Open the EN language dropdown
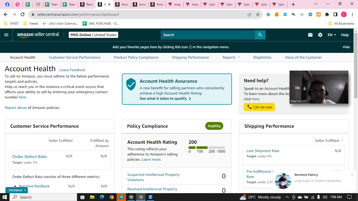 pos(332,35)
